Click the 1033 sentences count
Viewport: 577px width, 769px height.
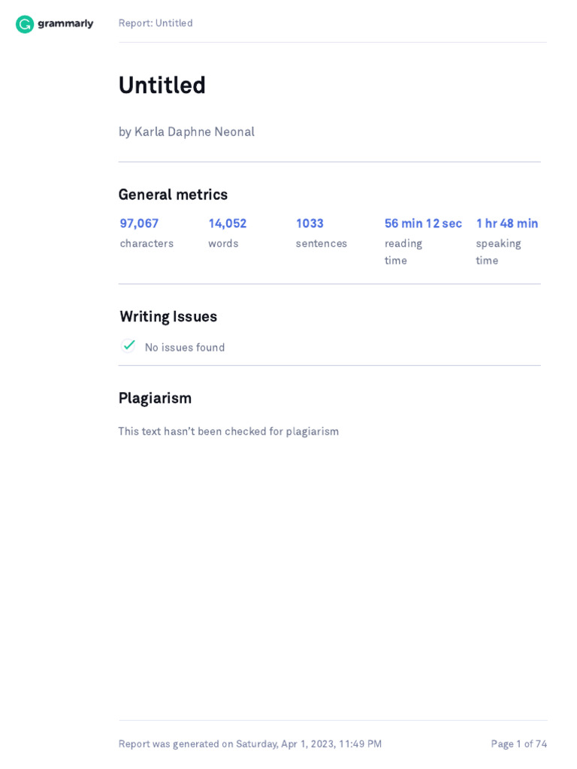tap(310, 223)
